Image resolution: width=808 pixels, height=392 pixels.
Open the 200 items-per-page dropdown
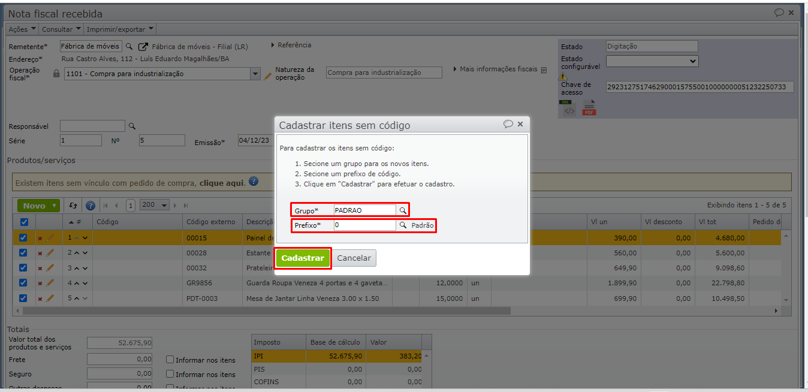tap(155, 205)
